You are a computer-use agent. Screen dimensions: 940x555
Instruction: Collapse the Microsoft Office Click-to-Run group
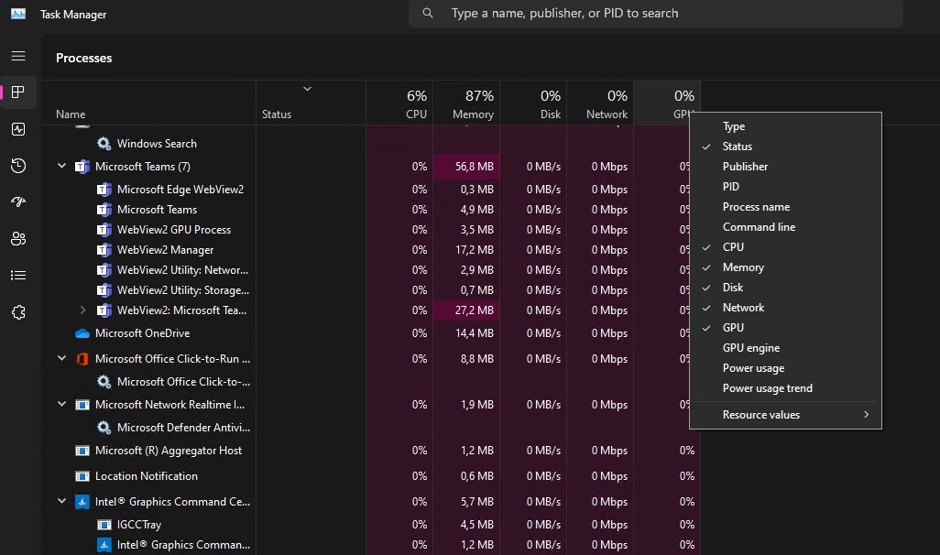pyautogui.click(x=61, y=358)
